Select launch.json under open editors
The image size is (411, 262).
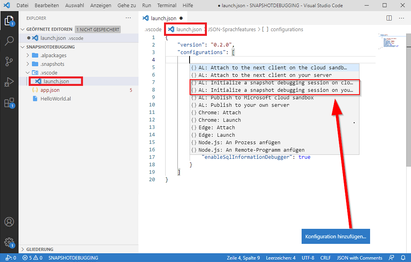(53, 38)
